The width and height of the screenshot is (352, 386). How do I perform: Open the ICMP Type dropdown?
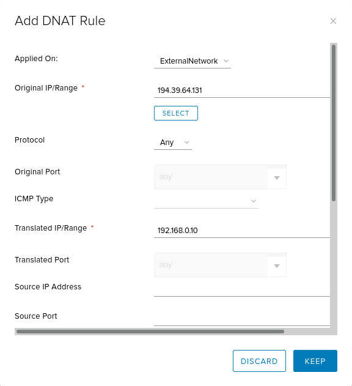point(206,201)
